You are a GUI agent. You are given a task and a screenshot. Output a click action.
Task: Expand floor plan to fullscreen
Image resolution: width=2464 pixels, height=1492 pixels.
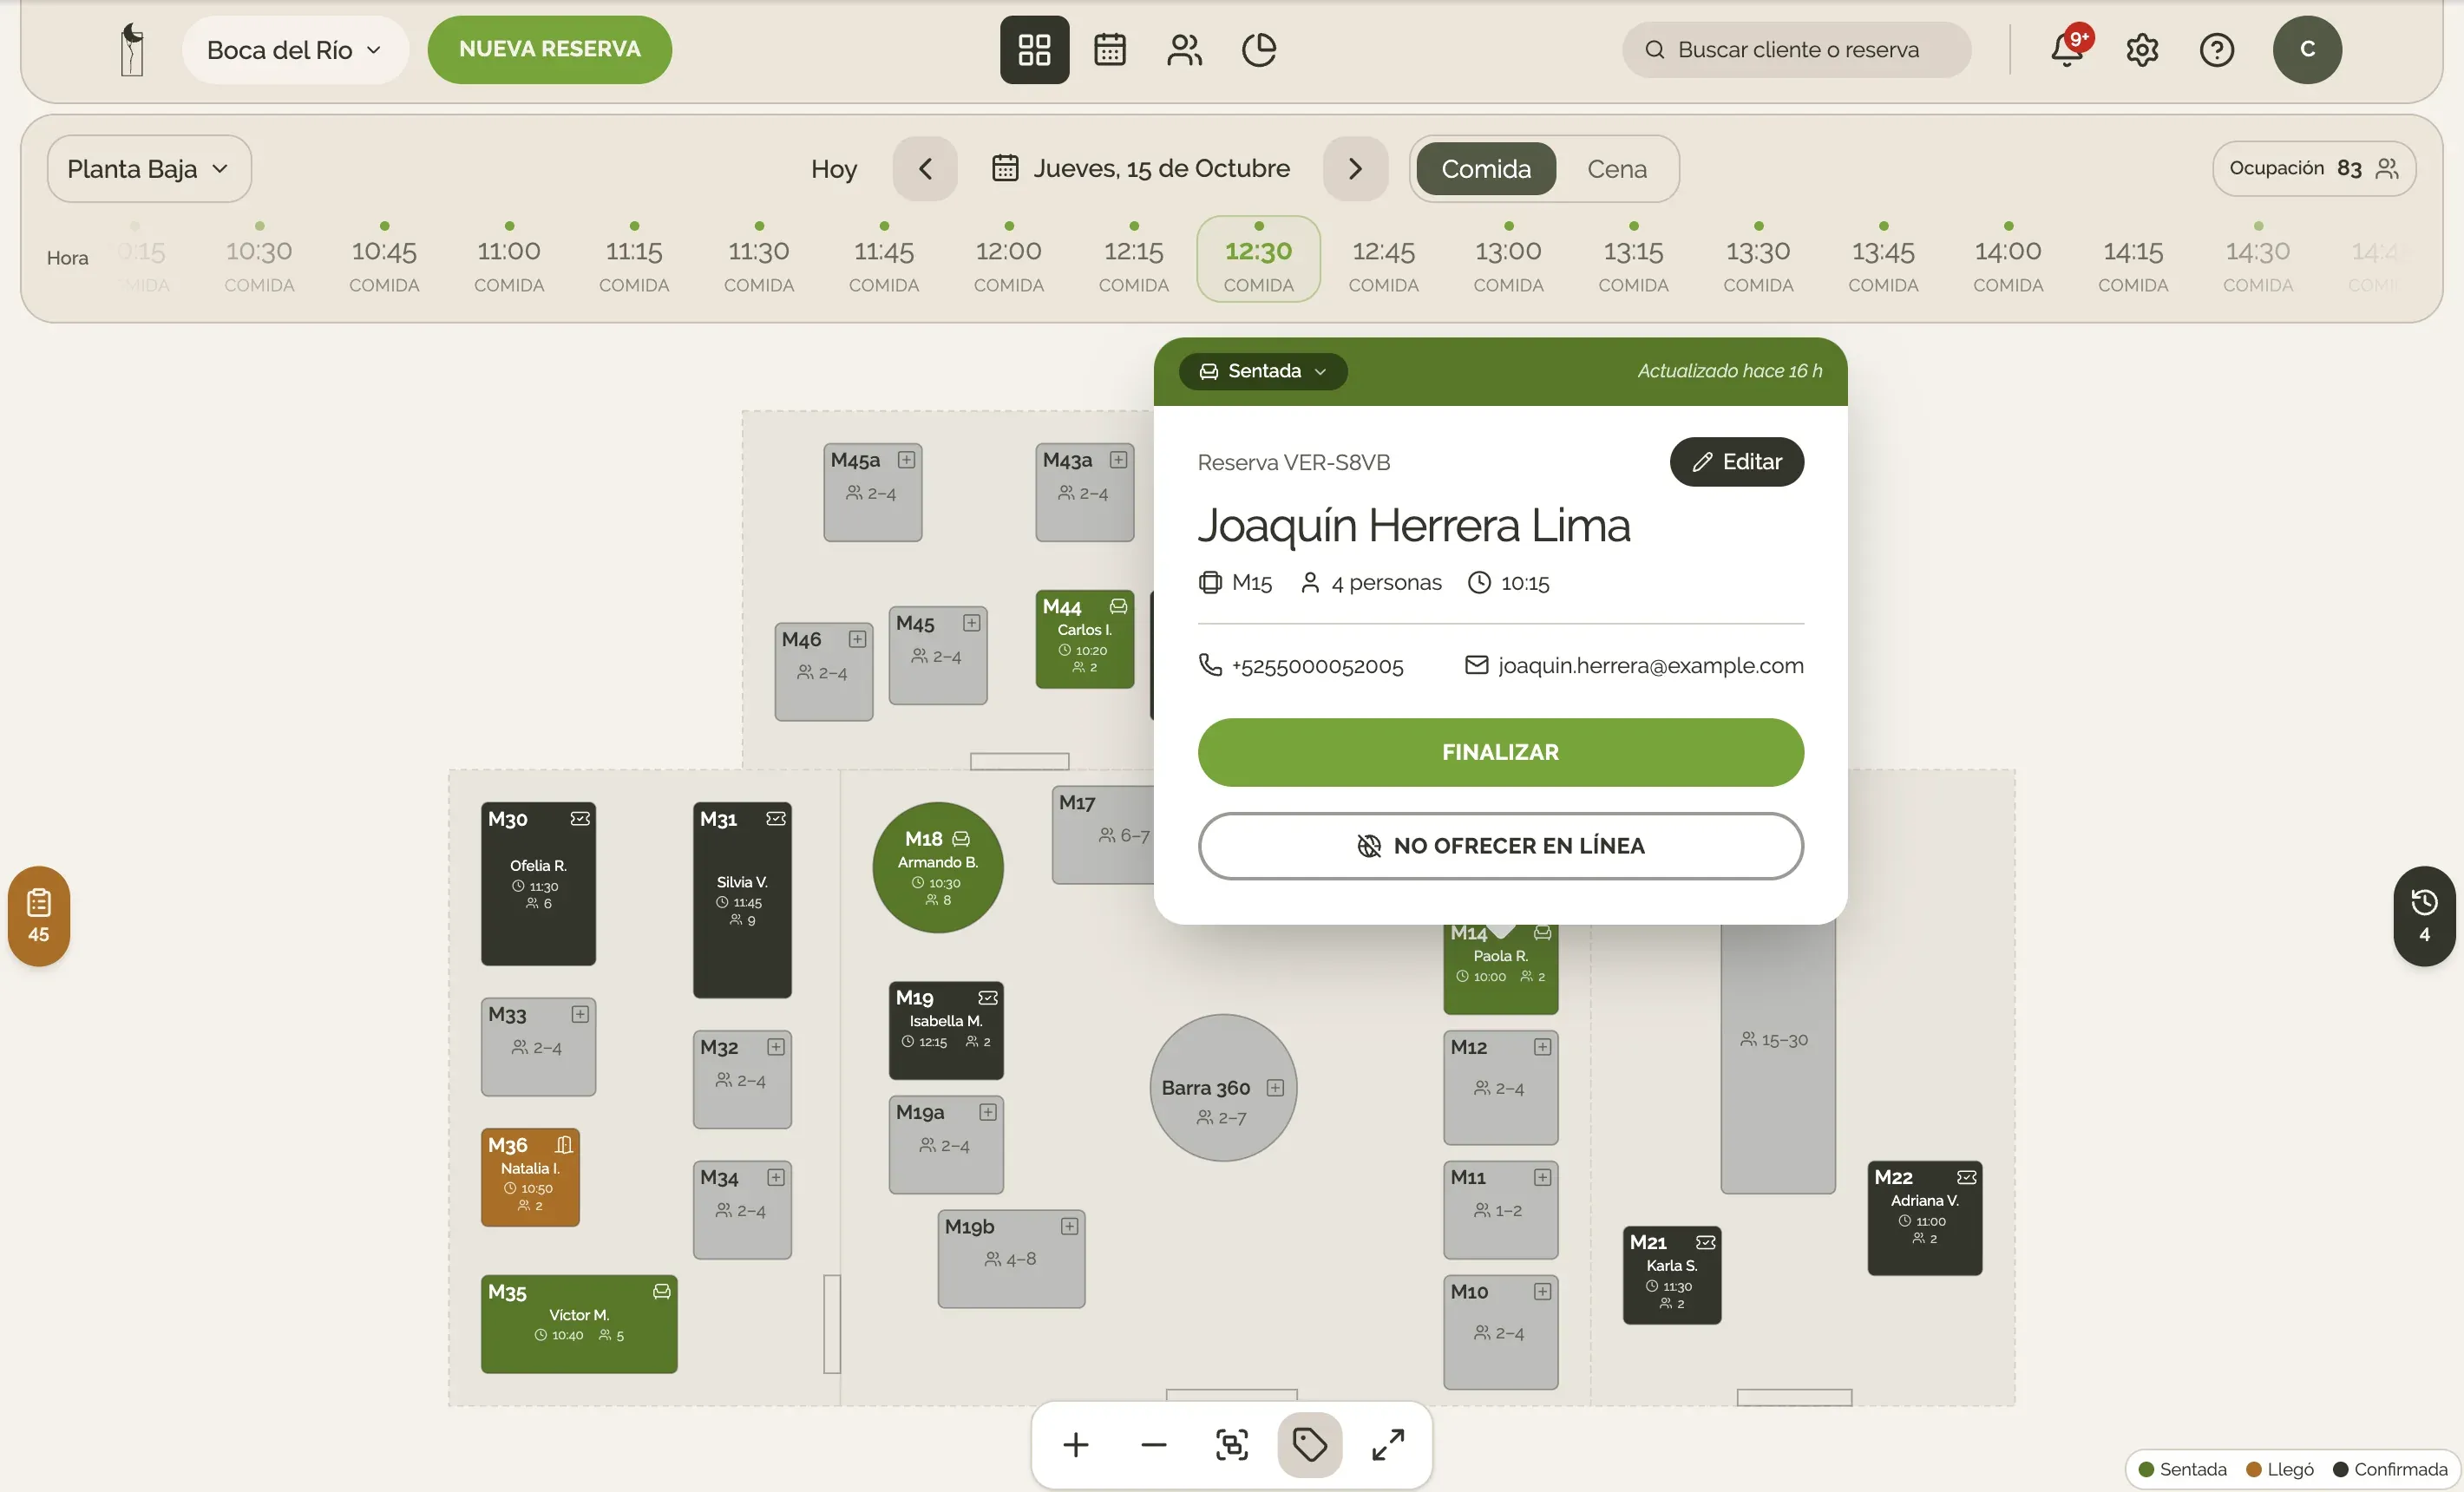point(1388,1445)
